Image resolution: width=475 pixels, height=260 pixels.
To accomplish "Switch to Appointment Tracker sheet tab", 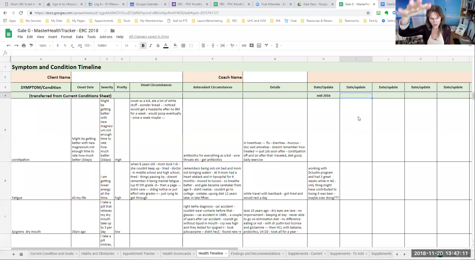I will pos(139,254).
